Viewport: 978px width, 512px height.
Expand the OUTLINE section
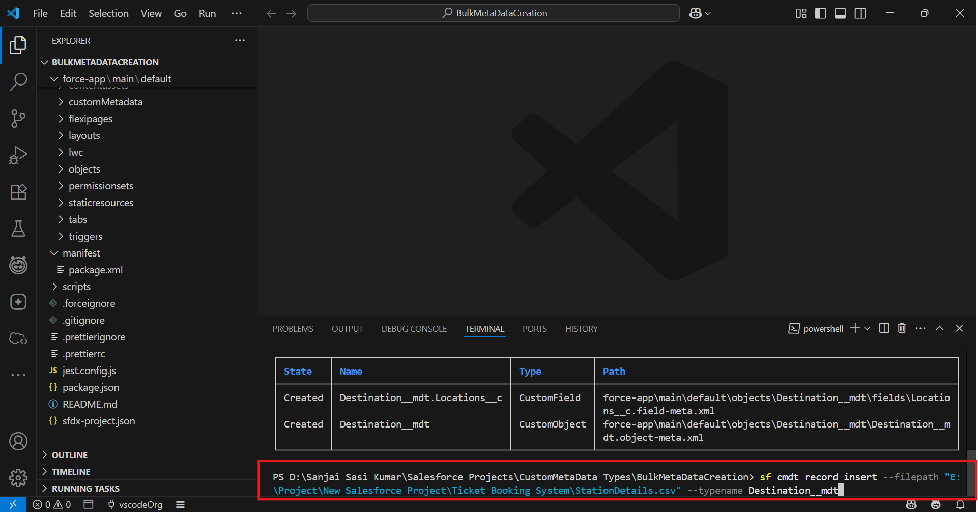[70, 455]
